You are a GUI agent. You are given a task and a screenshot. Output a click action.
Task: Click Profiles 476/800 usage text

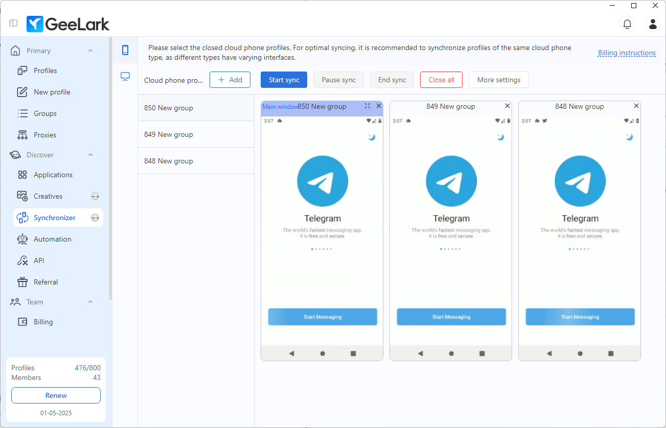[x=56, y=368]
